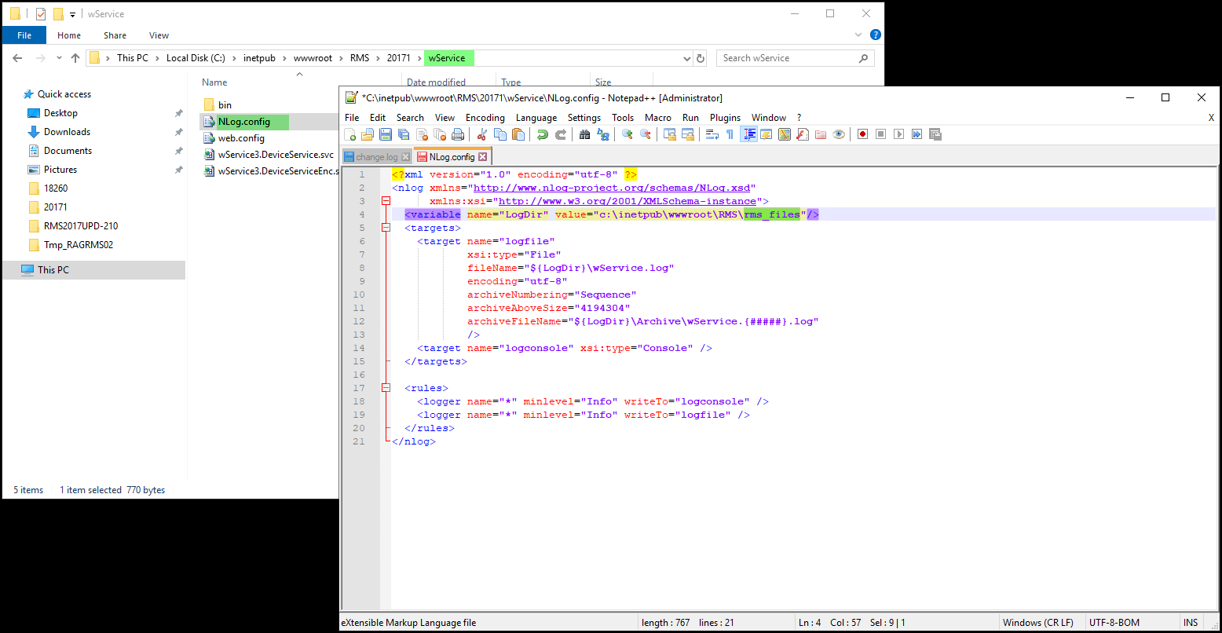Expand the Explorer ribbon chevron
1222x633 pixels.
pyautogui.click(x=860, y=35)
